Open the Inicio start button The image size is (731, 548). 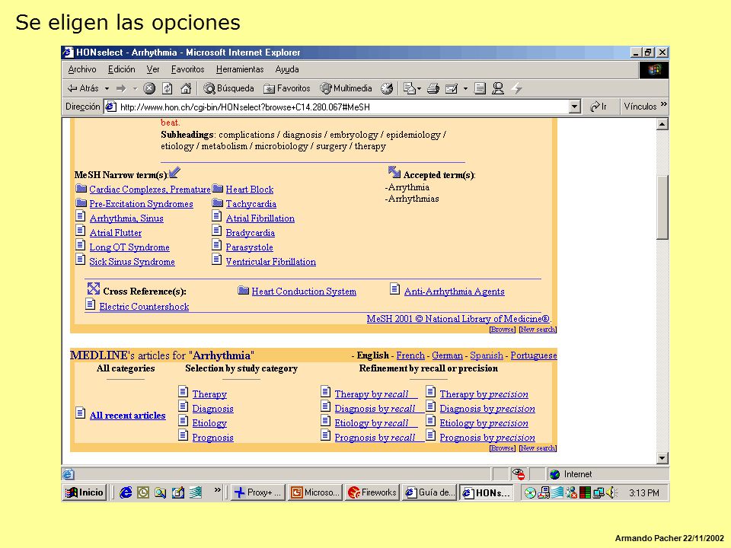[x=85, y=492]
